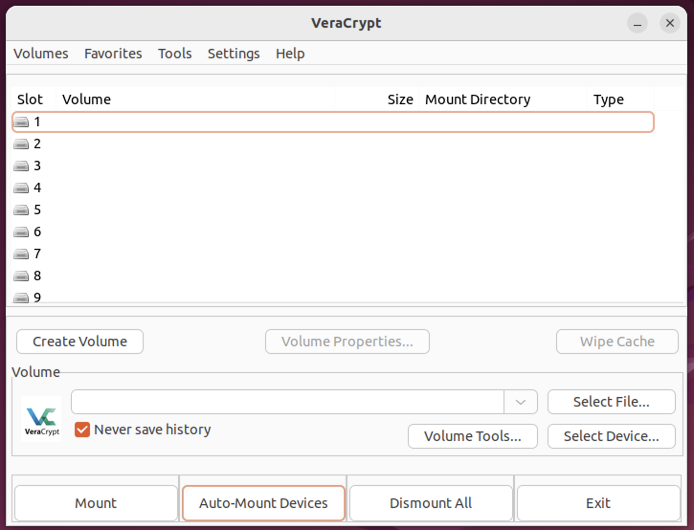Viewport: 694px width, 530px height.
Task: Open the Favorites menu
Action: pos(112,54)
